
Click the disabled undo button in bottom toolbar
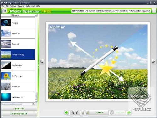(118, 113)
